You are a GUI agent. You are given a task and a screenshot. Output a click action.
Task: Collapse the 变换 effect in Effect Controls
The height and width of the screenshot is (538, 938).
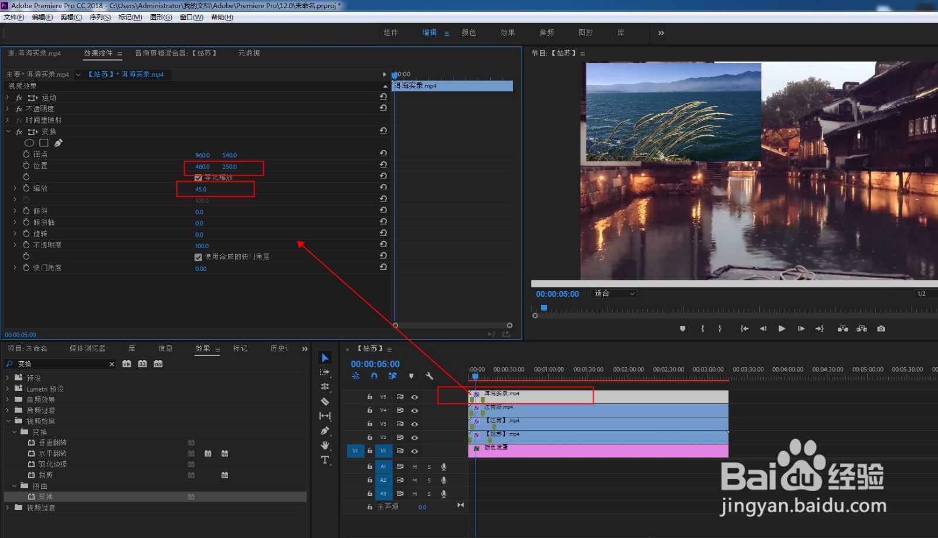tap(8, 132)
